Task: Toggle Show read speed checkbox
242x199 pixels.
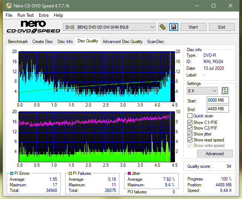Action: 190,140
